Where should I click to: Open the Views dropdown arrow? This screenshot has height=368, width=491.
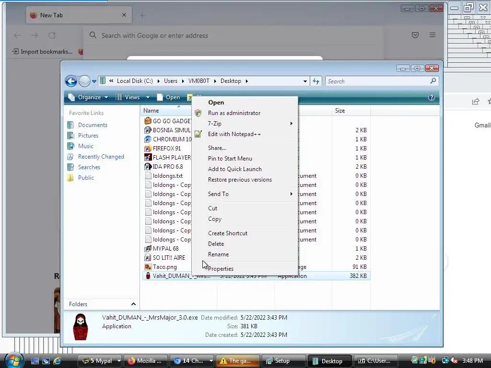coord(148,97)
